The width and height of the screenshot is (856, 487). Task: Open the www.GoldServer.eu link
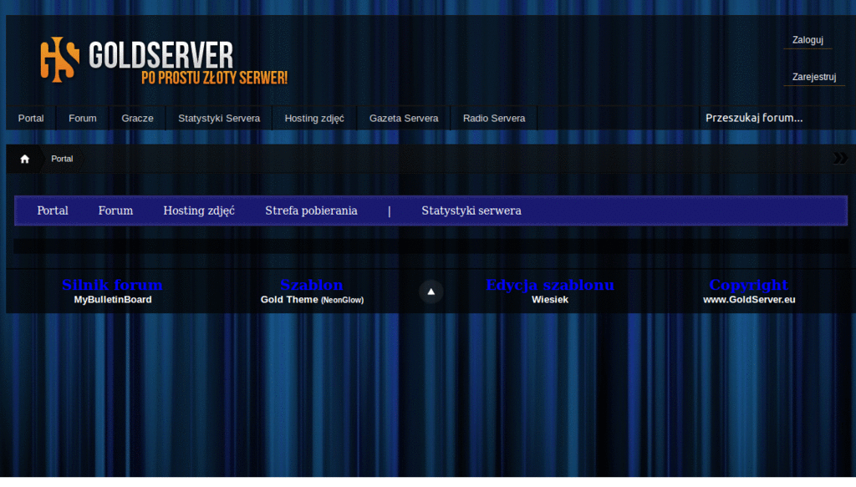pos(749,299)
